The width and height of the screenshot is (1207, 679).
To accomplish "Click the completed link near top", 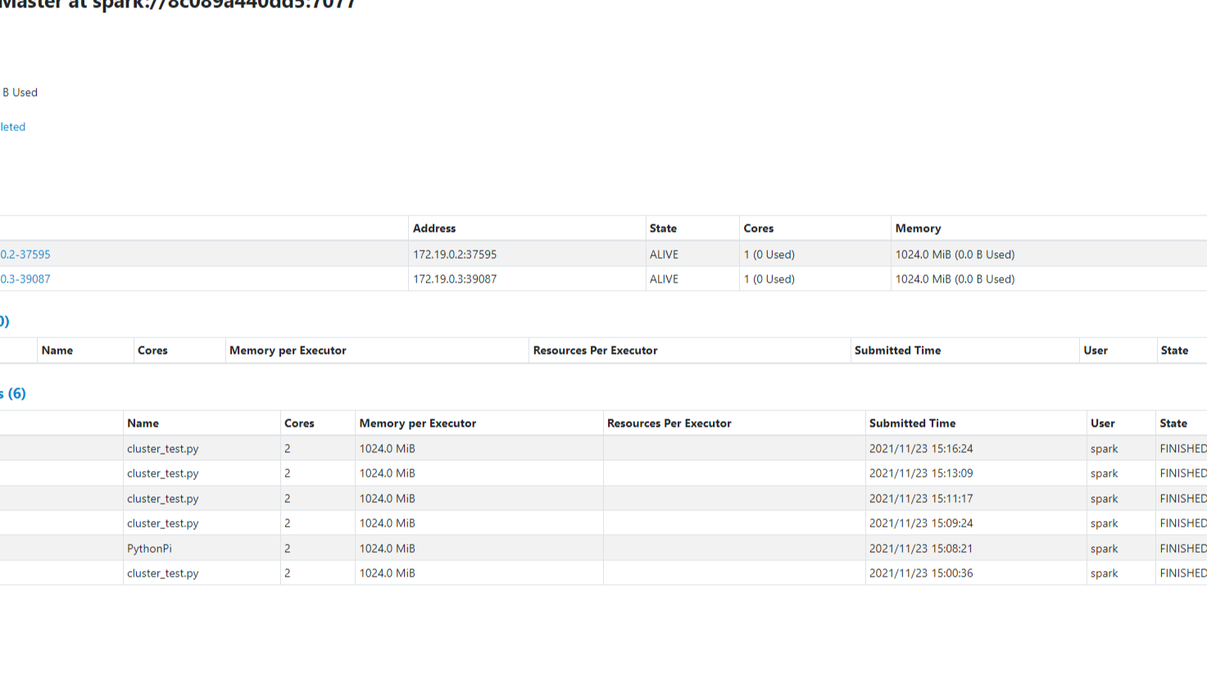I will 12,127.
